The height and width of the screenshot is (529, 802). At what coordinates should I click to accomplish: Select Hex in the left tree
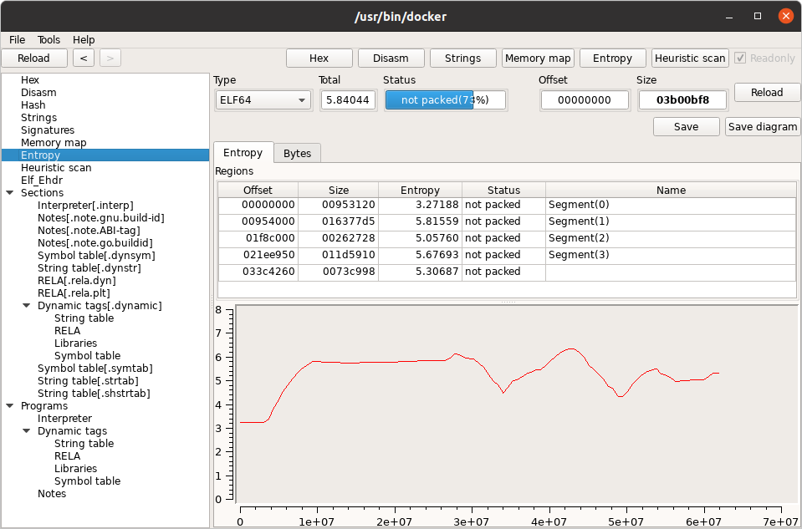30,79
